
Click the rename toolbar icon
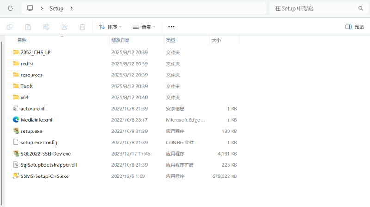pos(46,27)
